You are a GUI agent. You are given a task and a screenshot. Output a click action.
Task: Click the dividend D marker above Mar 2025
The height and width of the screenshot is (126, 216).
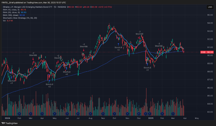point(173,114)
